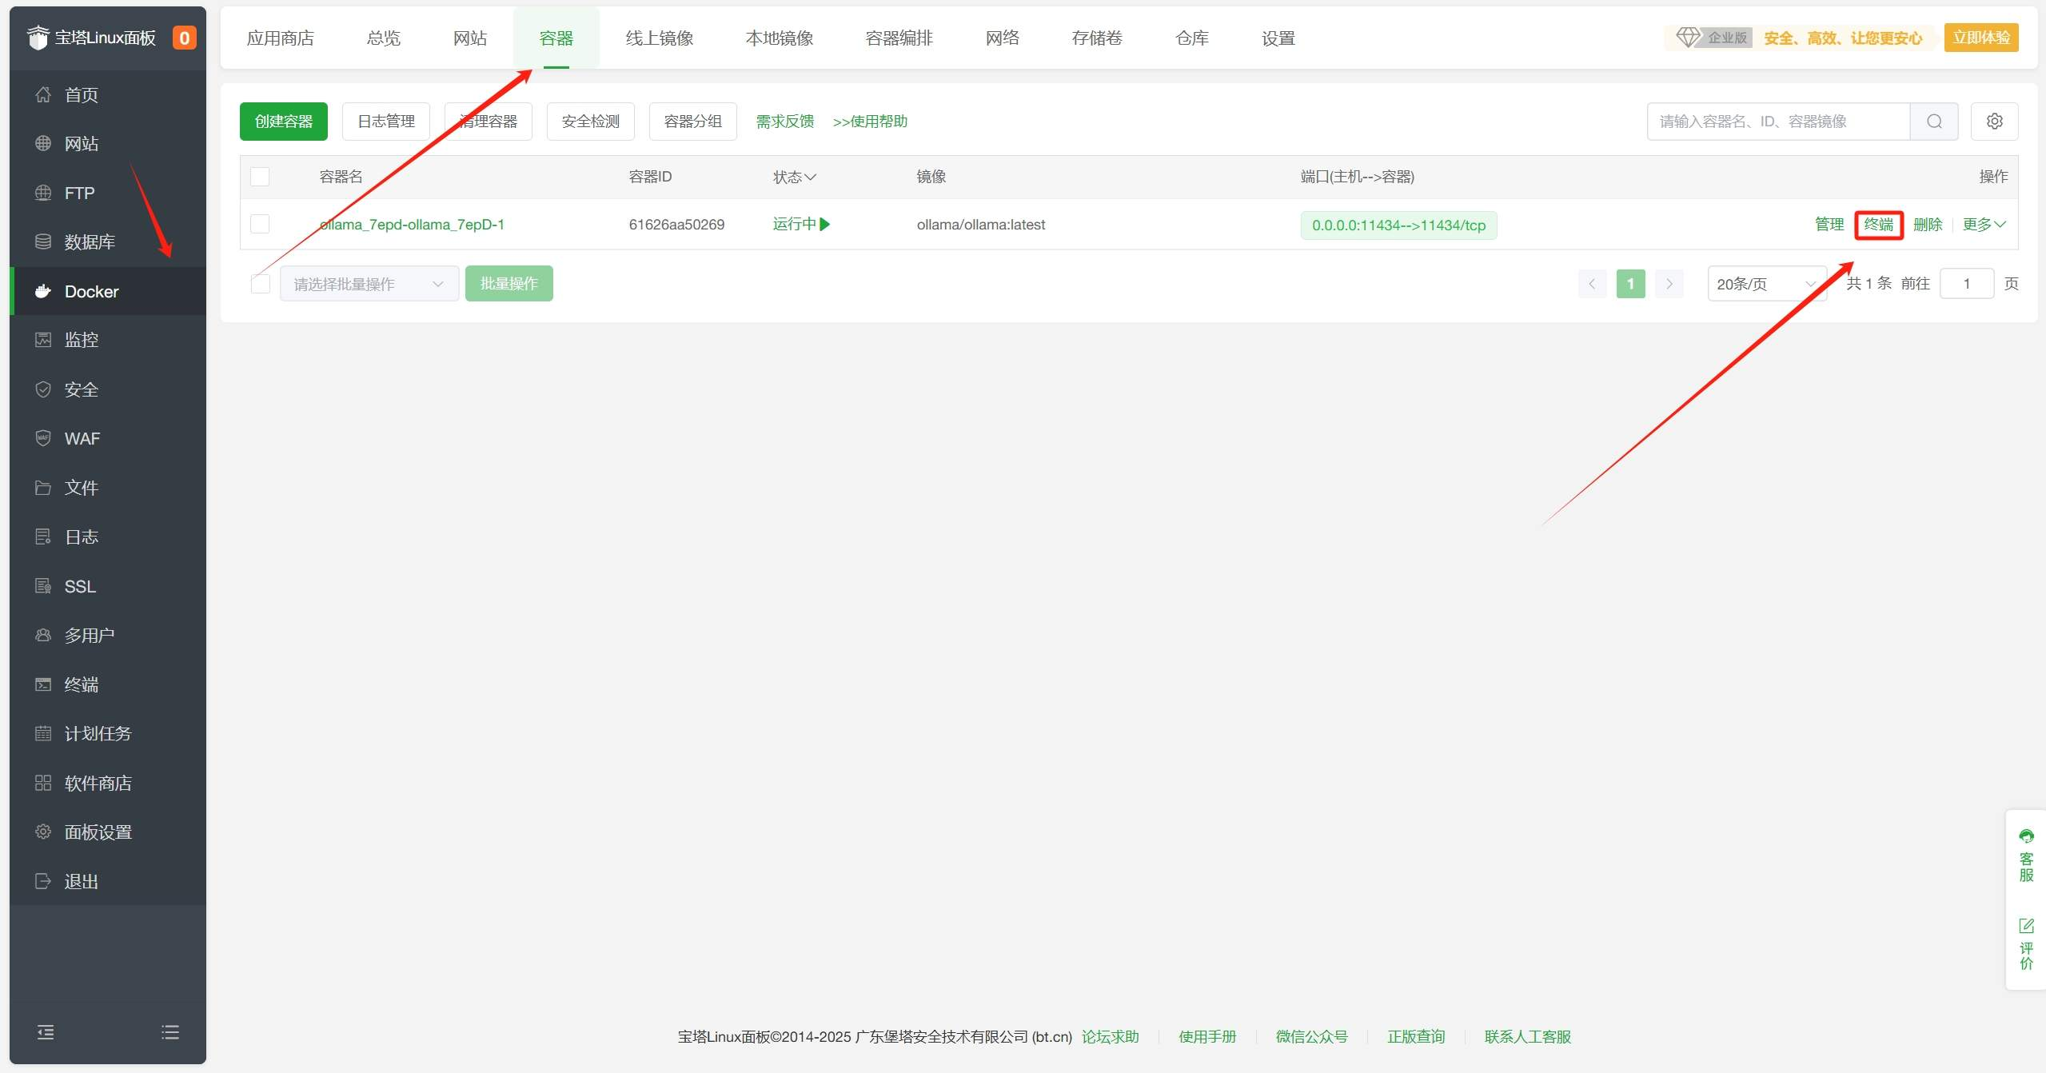Open the 终端 link for ollama container
The width and height of the screenshot is (2046, 1073).
(1878, 225)
